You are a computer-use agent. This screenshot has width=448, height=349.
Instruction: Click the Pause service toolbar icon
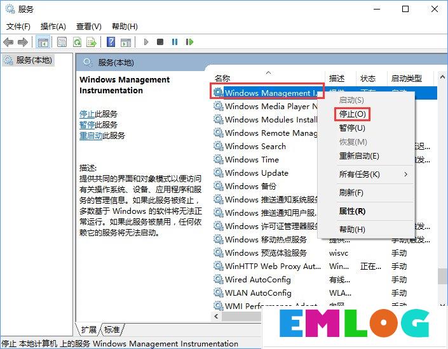click(x=175, y=43)
